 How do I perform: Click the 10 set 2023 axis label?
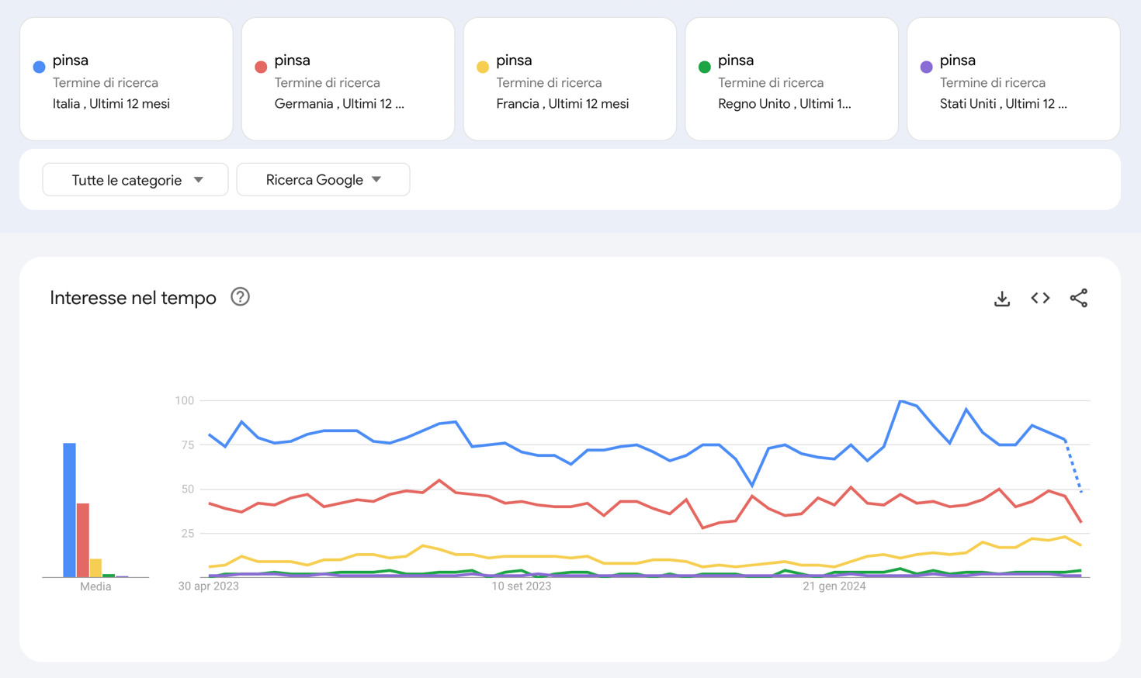click(x=522, y=586)
